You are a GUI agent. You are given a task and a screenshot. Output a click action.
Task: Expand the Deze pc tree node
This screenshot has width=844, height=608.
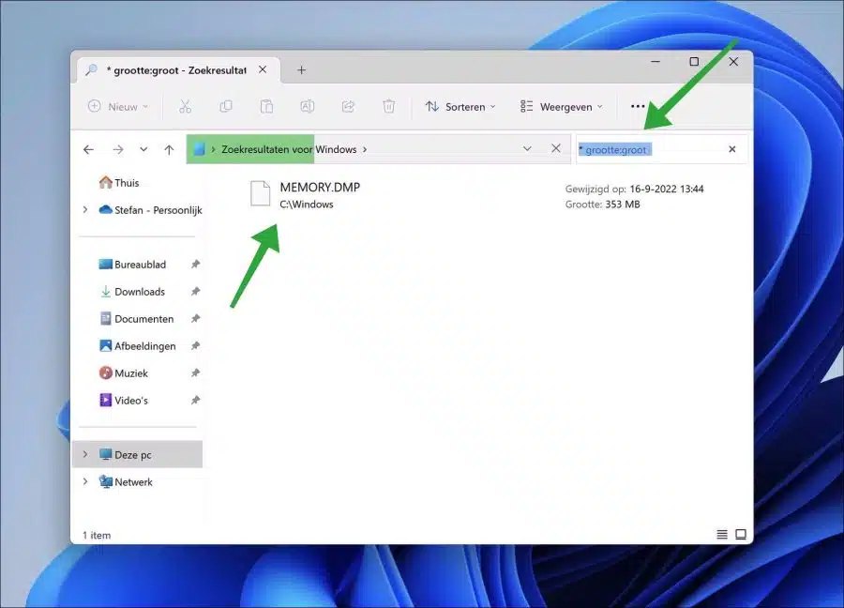click(x=85, y=454)
